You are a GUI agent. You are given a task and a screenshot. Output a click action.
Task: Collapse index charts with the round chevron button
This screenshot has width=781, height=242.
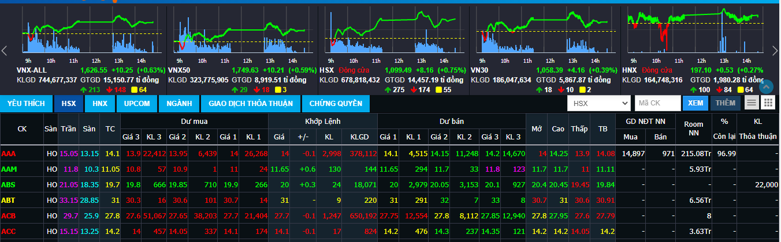pyautogui.click(x=766, y=87)
